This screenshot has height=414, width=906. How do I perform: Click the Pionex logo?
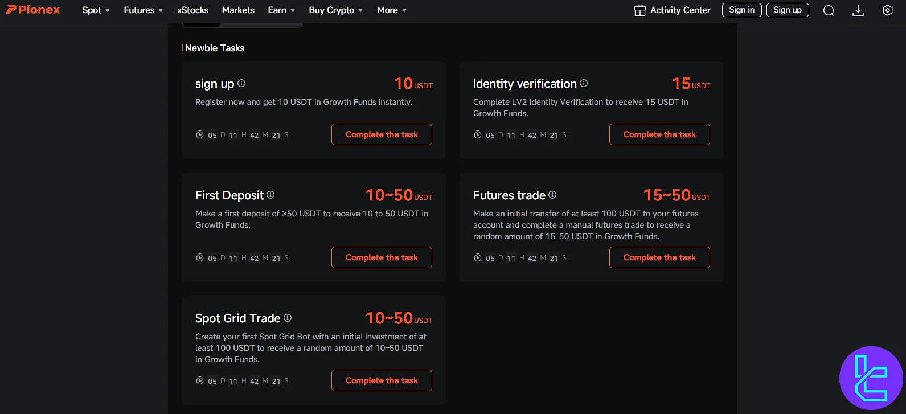coord(33,10)
